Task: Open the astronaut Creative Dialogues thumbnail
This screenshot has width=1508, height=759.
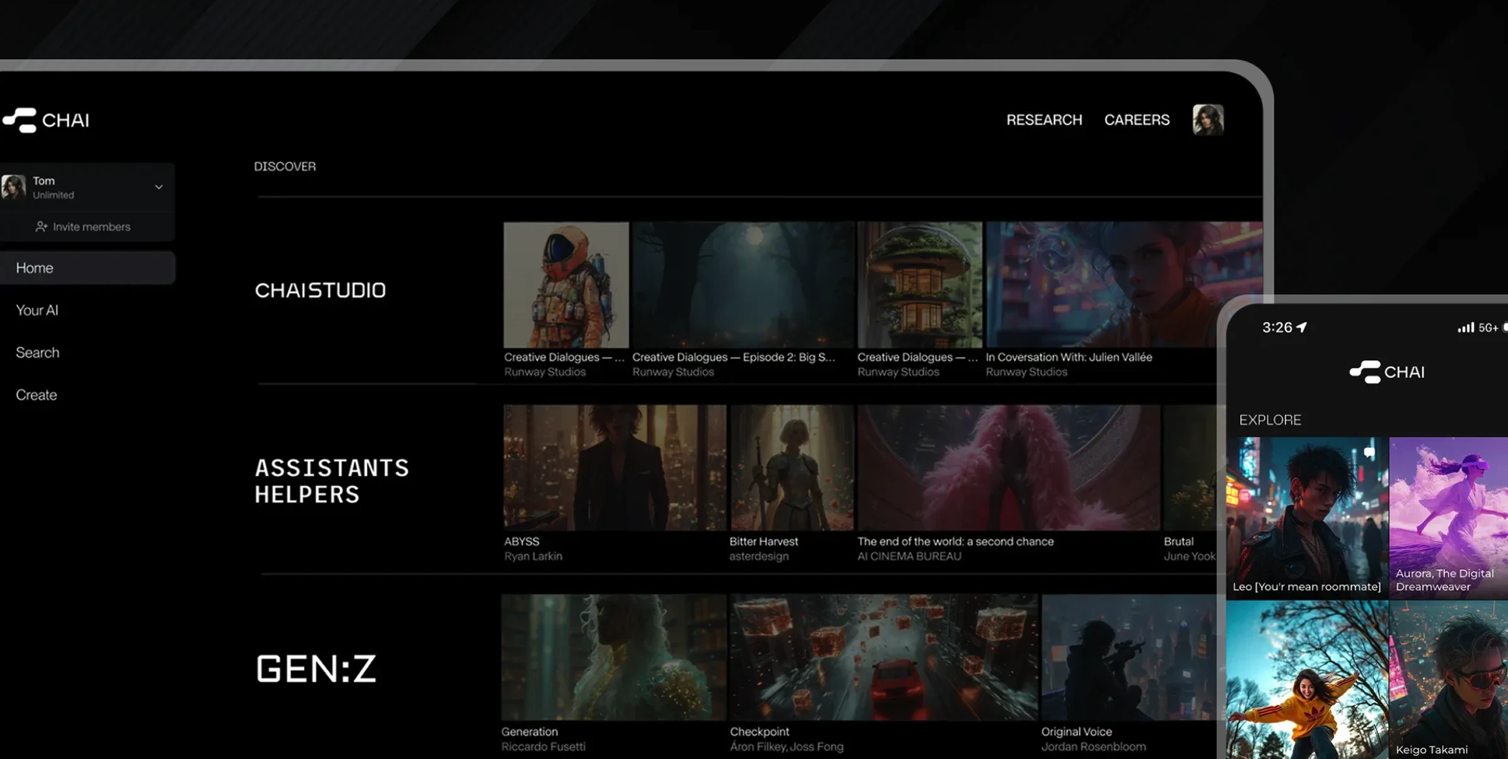Action: [565, 285]
